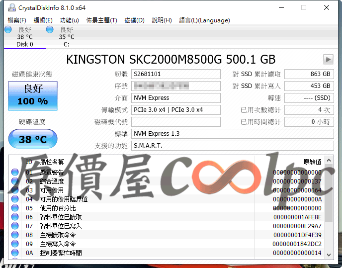Click status orb of row 05 使用的百分比
The width and height of the screenshot is (342, 268).
(x=15, y=208)
